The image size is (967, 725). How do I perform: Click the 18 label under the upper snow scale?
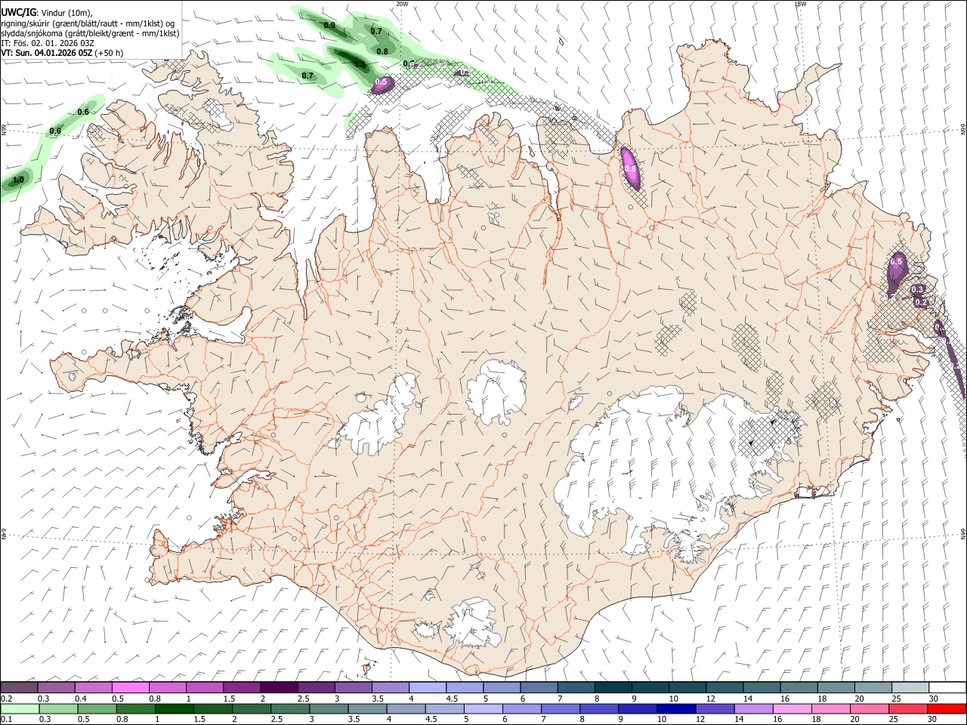[x=820, y=699]
